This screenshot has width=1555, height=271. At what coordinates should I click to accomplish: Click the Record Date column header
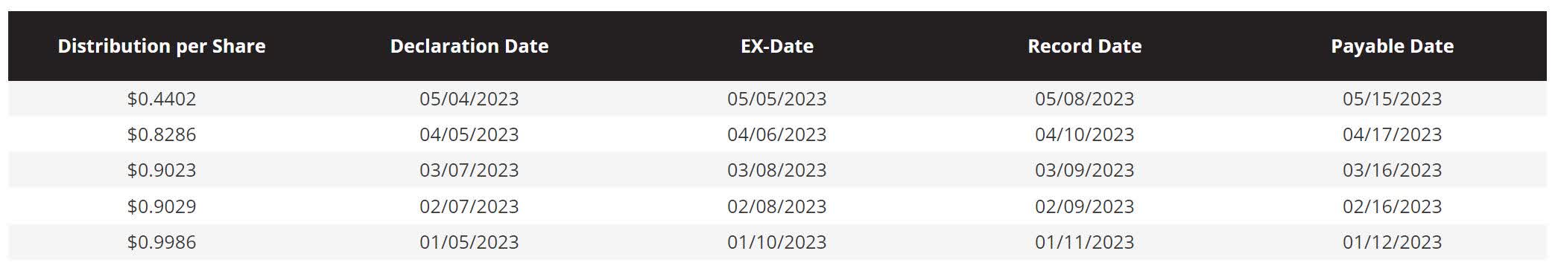[x=1085, y=46]
